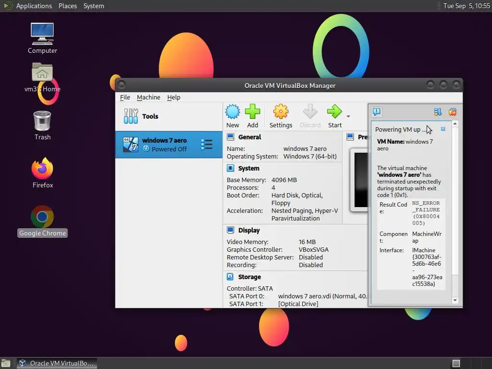Click the Oracle VM VirtualBox taskbar button

point(57,363)
